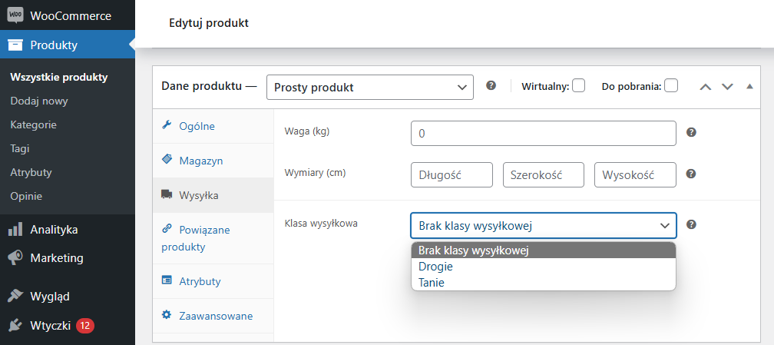Click help icon next to Waga field
774x345 pixels.
click(x=692, y=132)
